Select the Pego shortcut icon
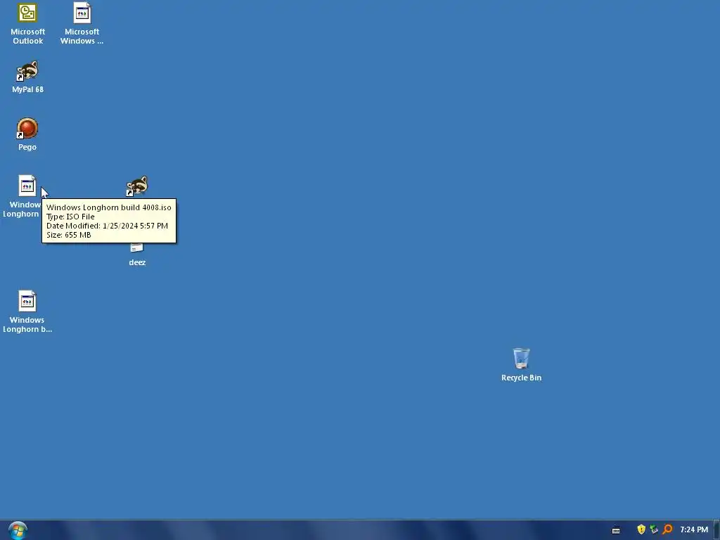 click(27, 128)
